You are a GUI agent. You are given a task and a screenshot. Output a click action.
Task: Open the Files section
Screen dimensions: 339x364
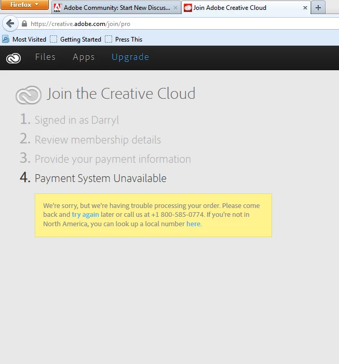pos(45,57)
